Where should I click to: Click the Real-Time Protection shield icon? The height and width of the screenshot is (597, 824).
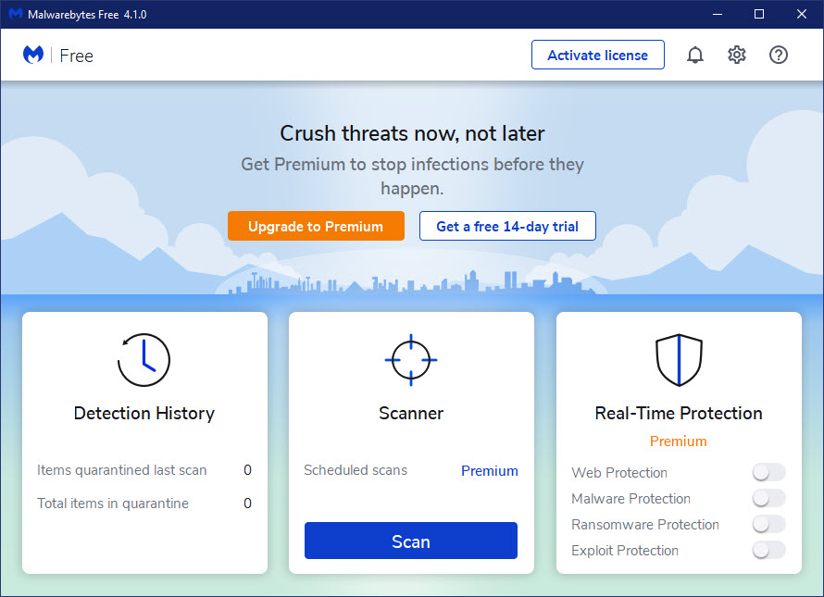679,360
